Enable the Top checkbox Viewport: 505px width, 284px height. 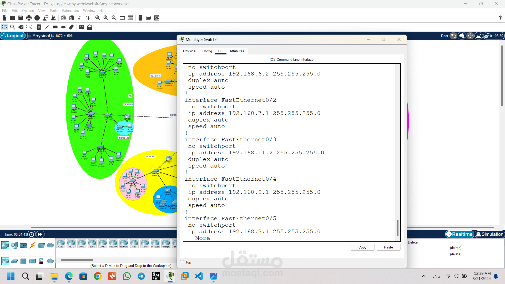[x=182, y=262]
